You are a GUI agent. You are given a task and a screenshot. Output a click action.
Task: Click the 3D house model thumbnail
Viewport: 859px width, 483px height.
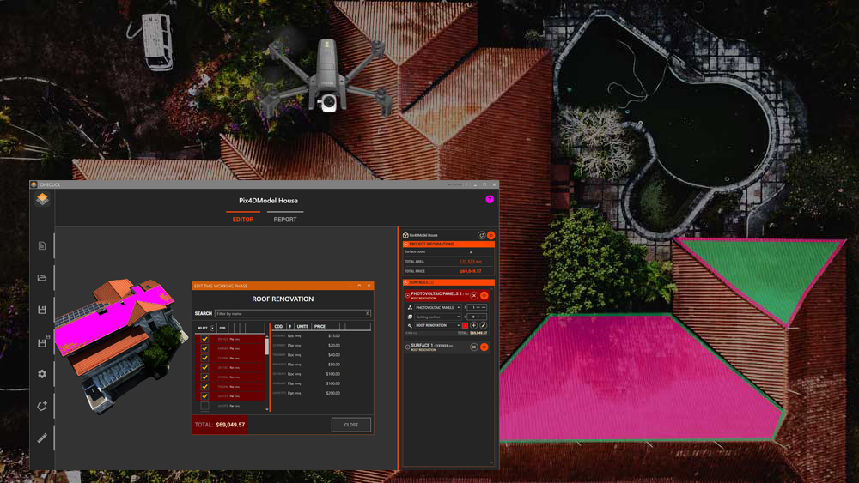tap(123, 346)
